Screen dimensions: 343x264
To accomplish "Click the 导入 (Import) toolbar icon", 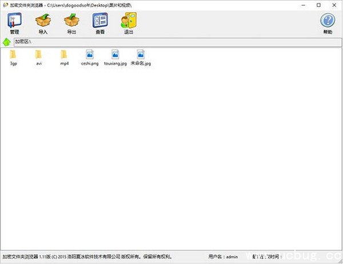I will pos(43,23).
